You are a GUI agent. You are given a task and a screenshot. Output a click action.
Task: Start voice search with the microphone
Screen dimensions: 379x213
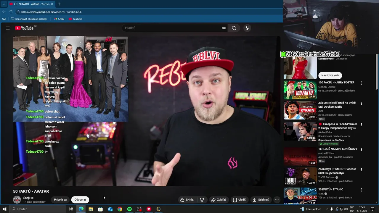tap(247, 28)
